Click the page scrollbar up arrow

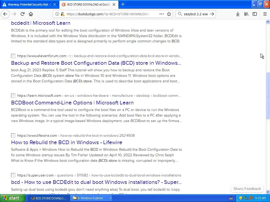pos(268,22)
